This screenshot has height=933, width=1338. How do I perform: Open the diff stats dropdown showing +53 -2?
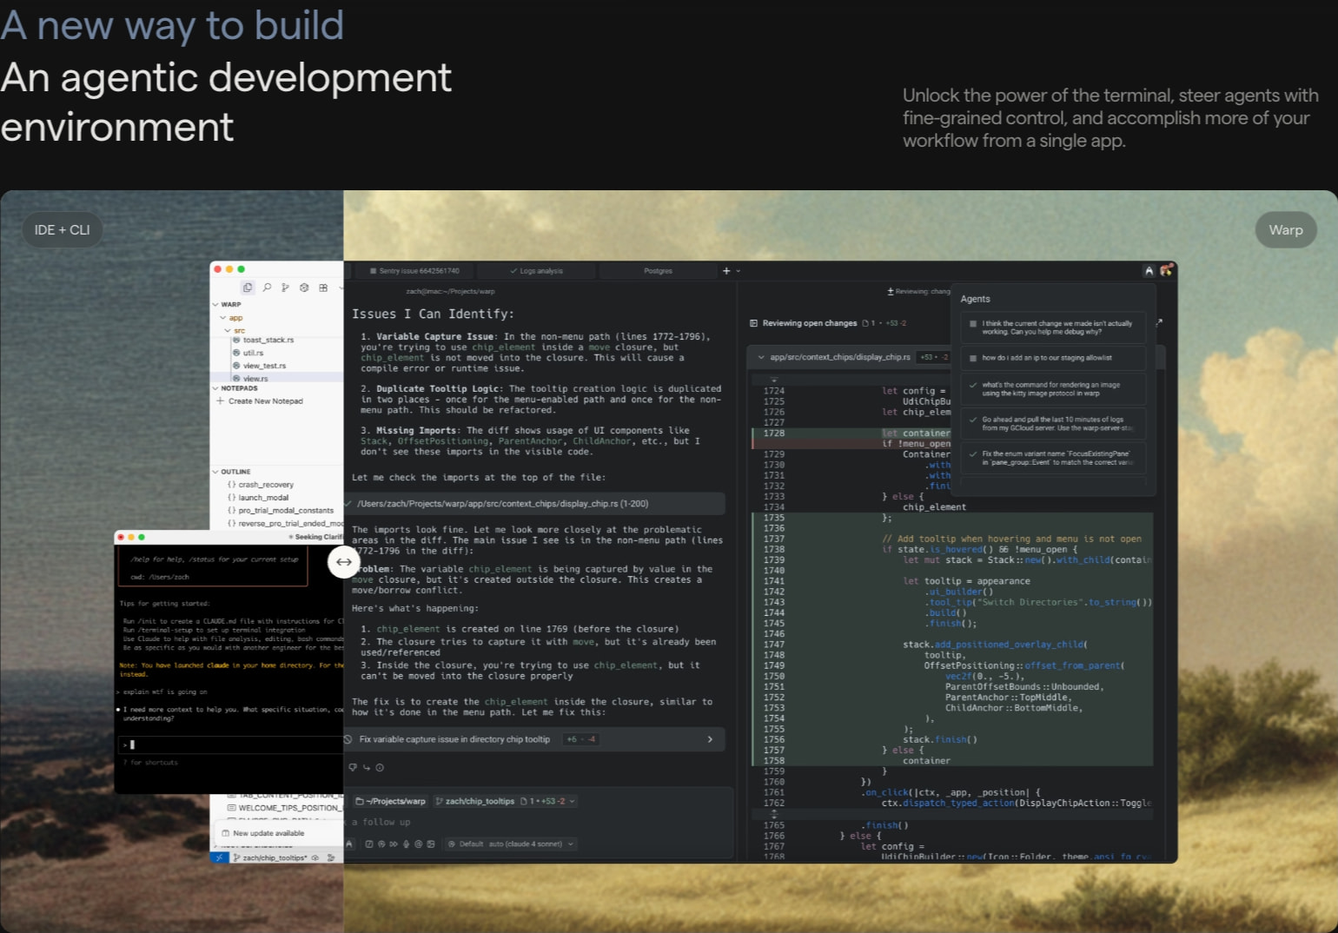[x=548, y=801]
